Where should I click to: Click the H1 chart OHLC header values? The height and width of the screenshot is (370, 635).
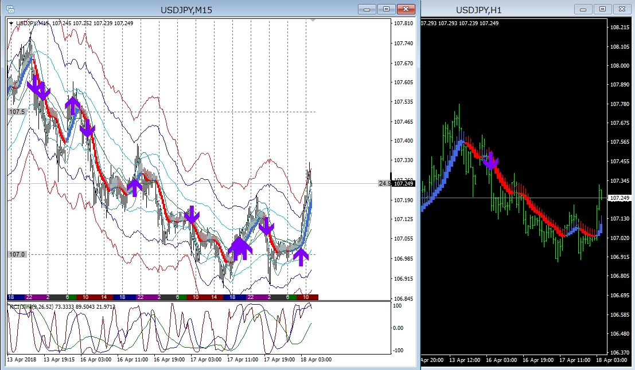pos(459,23)
